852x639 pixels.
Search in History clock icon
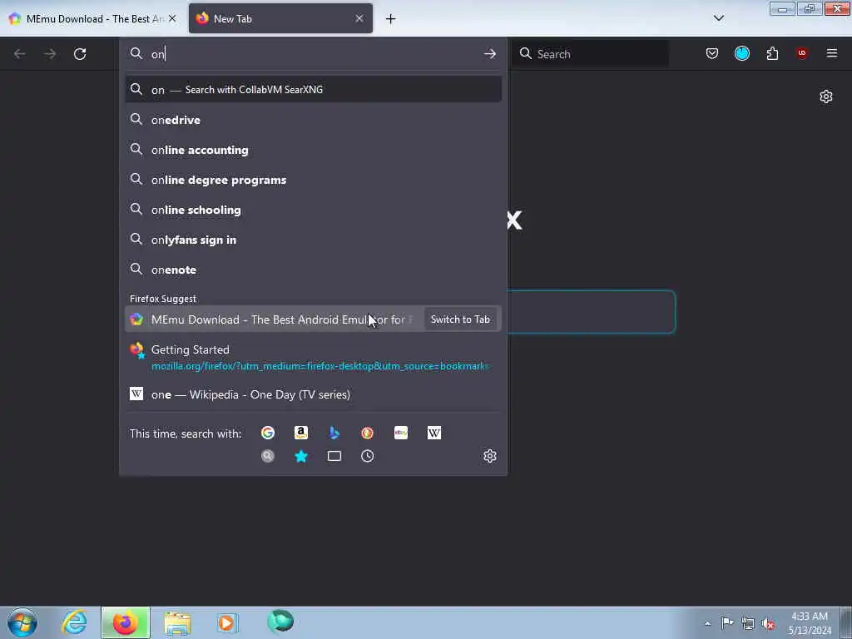[x=367, y=456]
